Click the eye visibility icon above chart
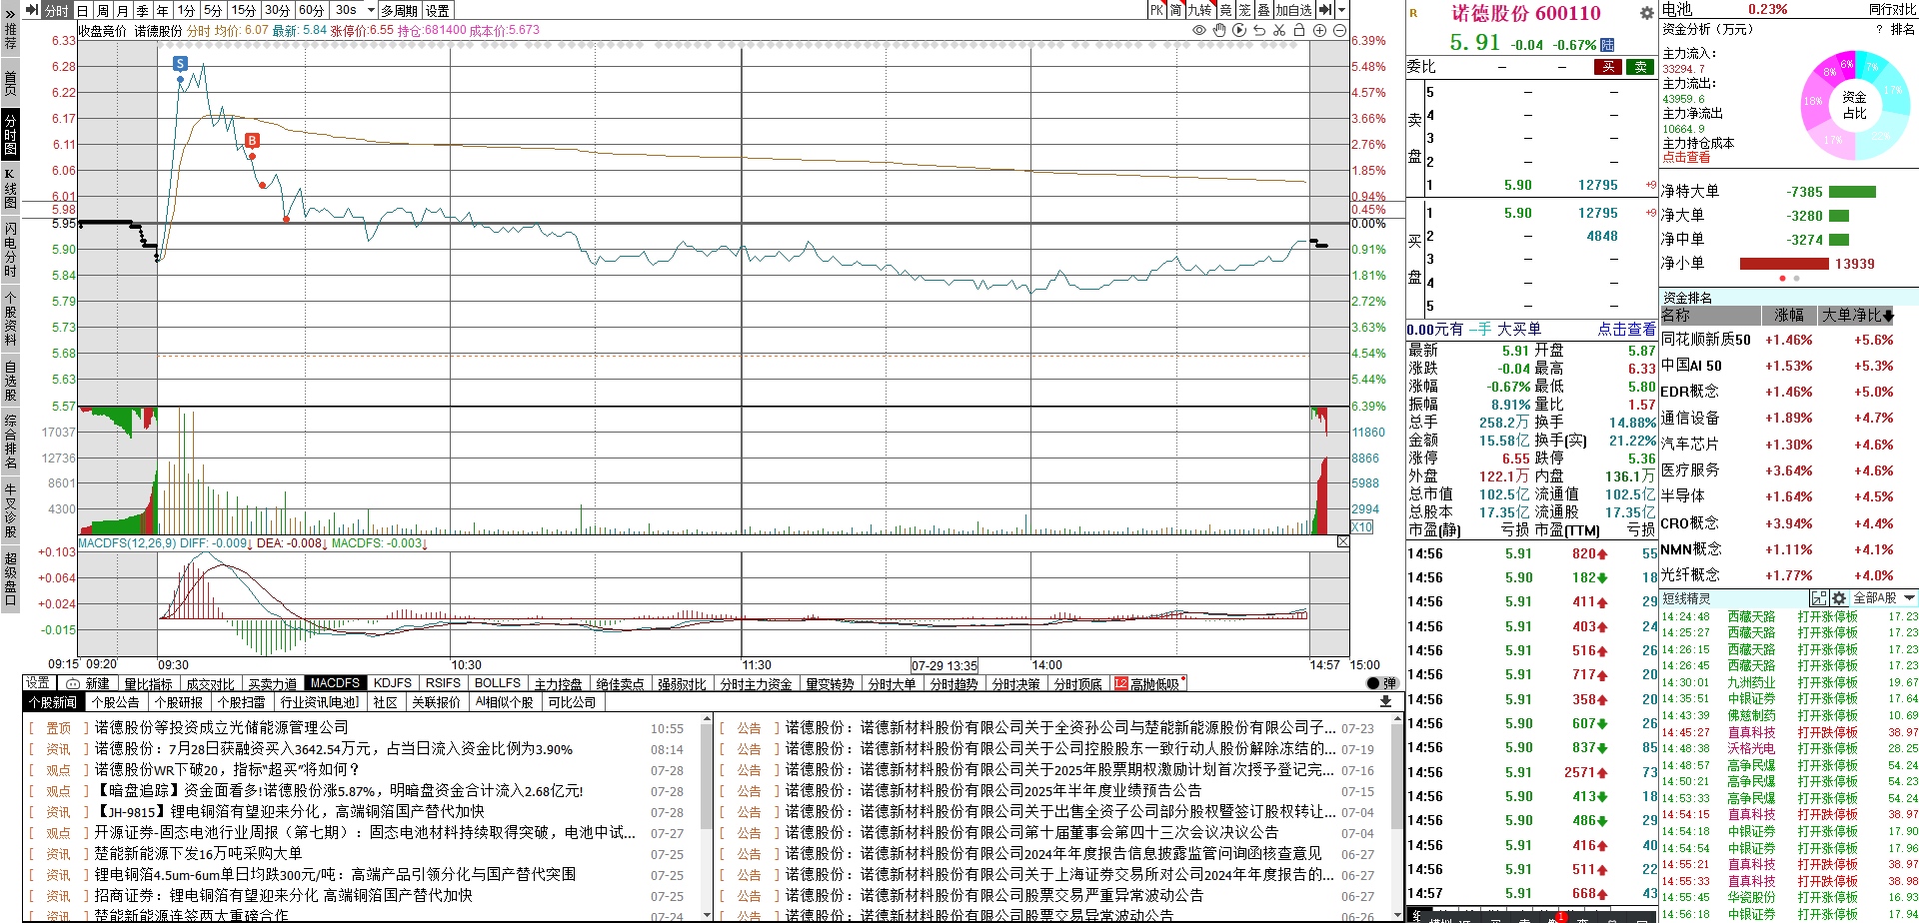The image size is (1919, 923). click(x=1199, y=31)
